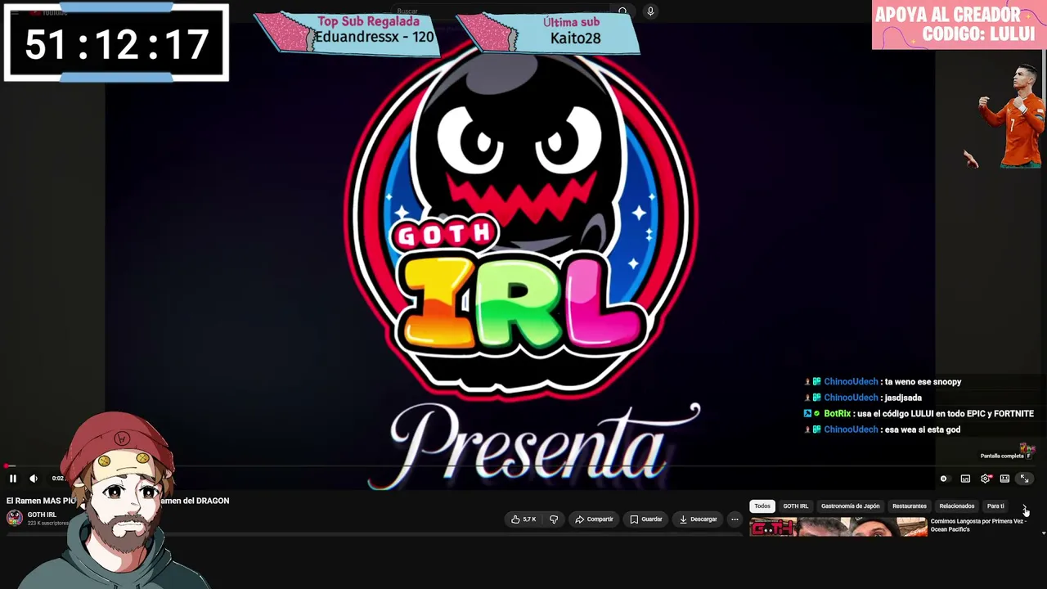Share the video via the Compartir button
Viewport: 1047px width, 589px height.
coord(594,519)
